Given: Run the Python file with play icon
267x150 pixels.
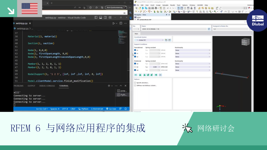Looking at the screenshot, I should (x=113, y=23).
